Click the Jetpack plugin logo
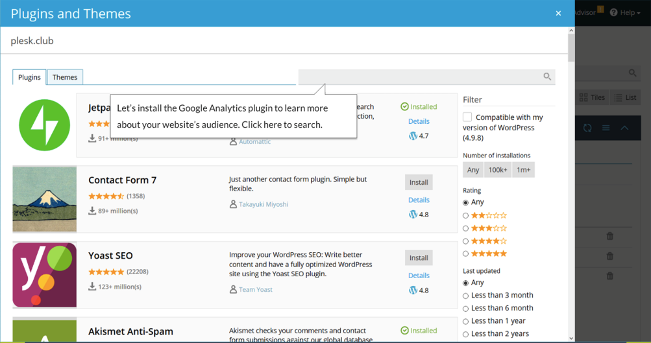 click(x=44, y=125)
